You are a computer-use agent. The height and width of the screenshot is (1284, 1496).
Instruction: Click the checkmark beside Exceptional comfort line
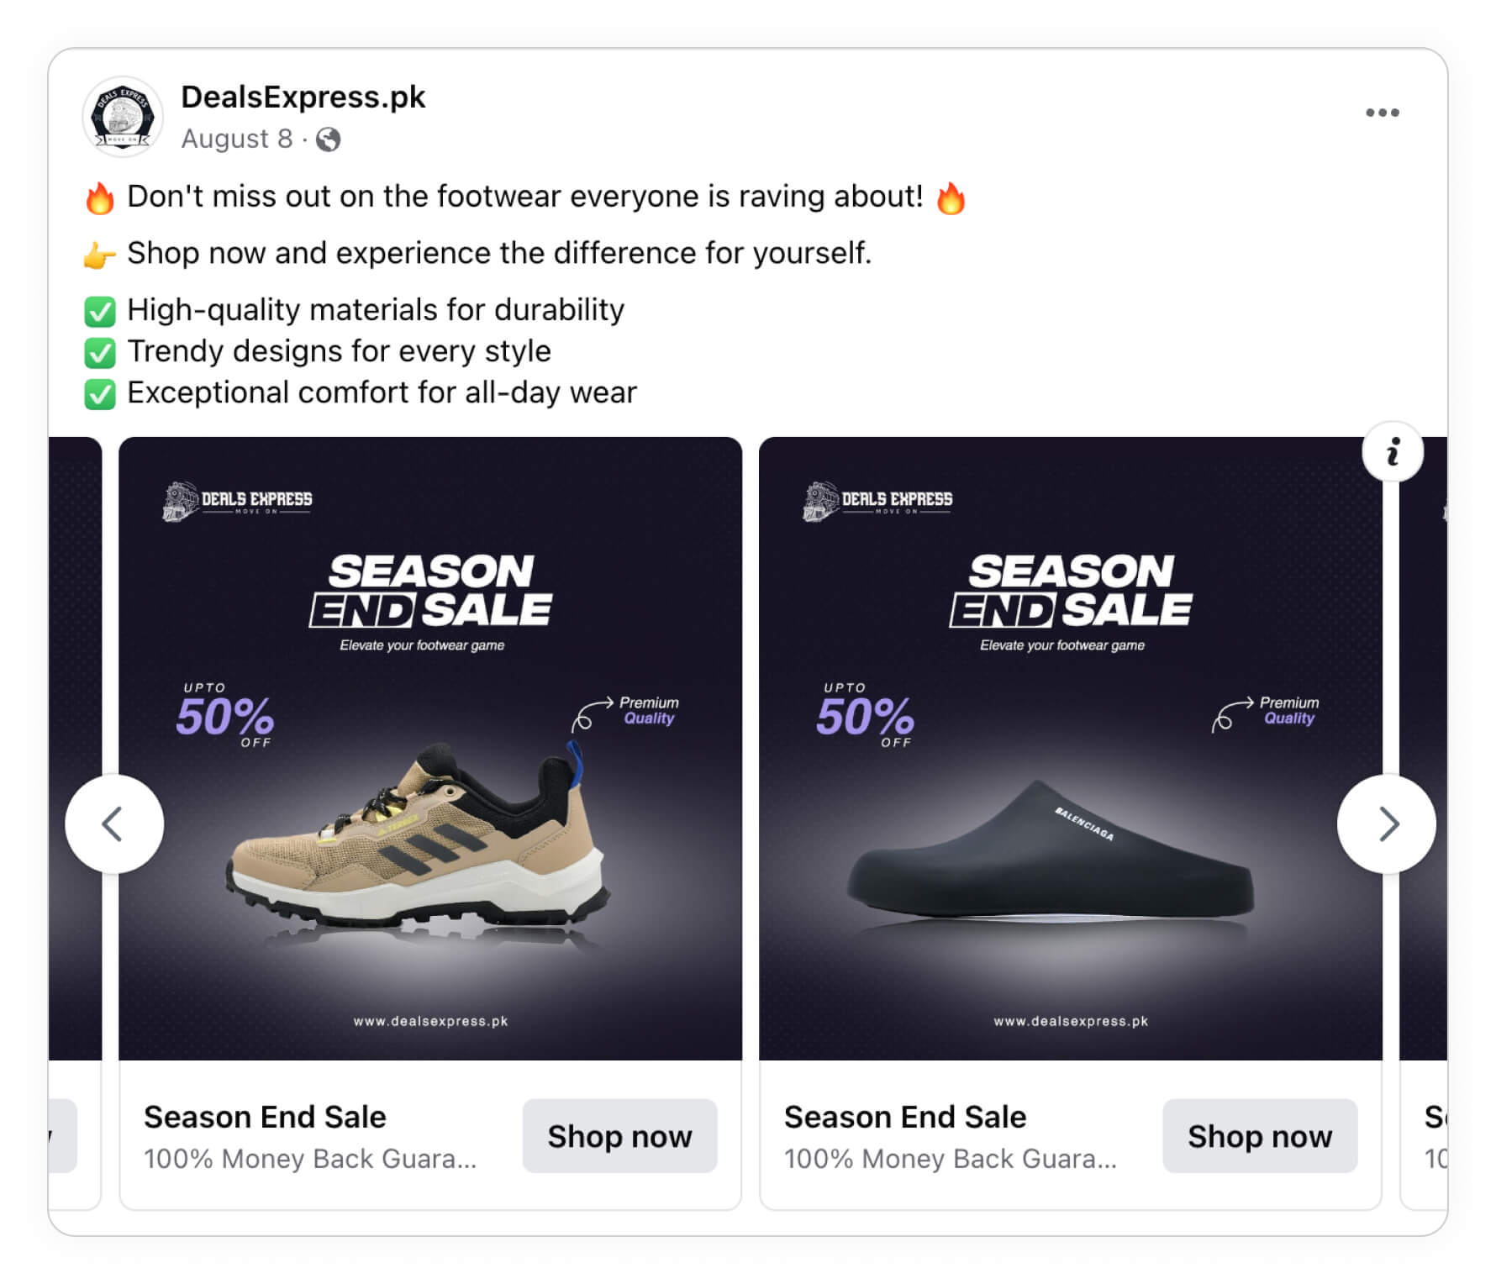pyautogui.click(x=98, y=392)
